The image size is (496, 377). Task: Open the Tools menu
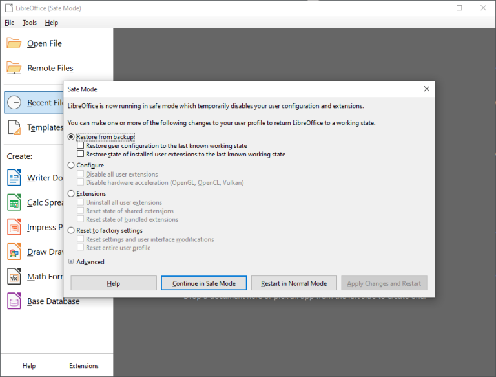[x=30, y=23]
